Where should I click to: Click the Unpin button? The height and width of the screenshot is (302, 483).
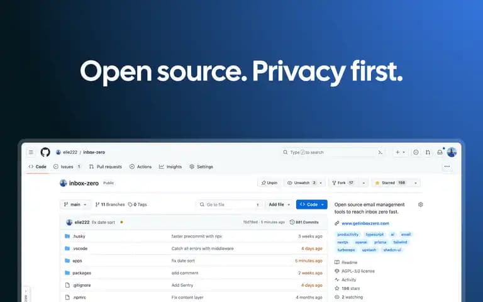tap(269, 182)
